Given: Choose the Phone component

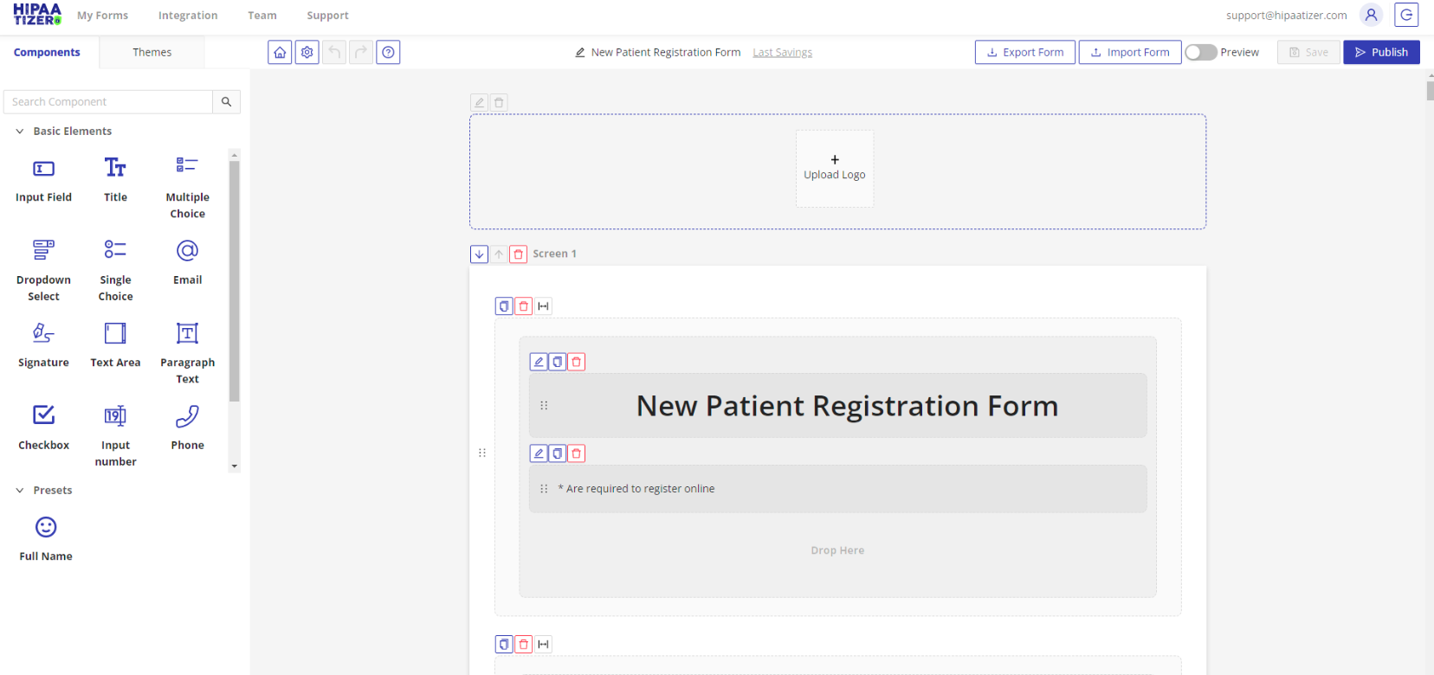Looking at the screenshot, I should (187, 427).
